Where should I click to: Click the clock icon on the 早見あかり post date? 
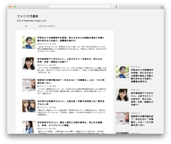pyautogui.click(x=38, y=44)
